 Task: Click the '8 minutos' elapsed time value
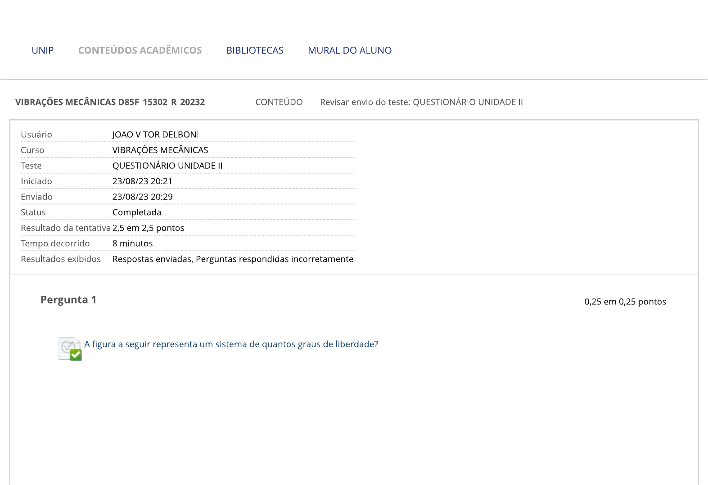tap(133, 244)
